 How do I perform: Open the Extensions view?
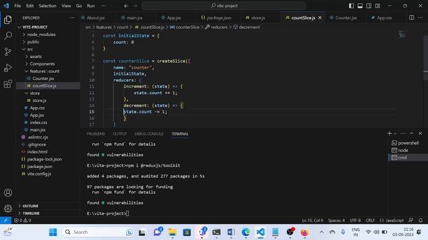point(8,84)
